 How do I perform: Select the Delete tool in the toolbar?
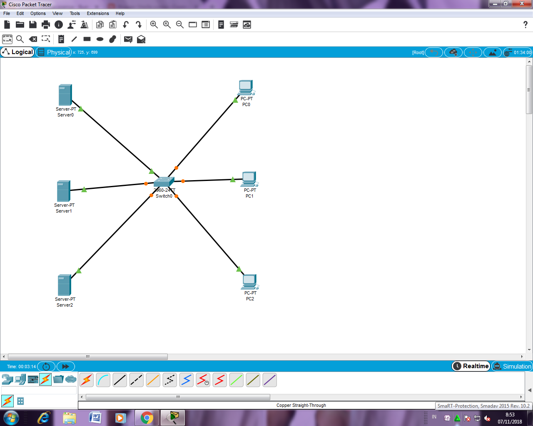point(33,39)
